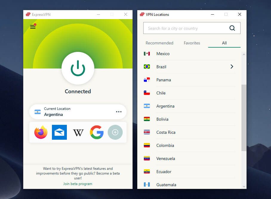271x199 pixels.
Task: Expand Brazil server locations chevron
Action: pyautogui.click(x=232, y=66)
